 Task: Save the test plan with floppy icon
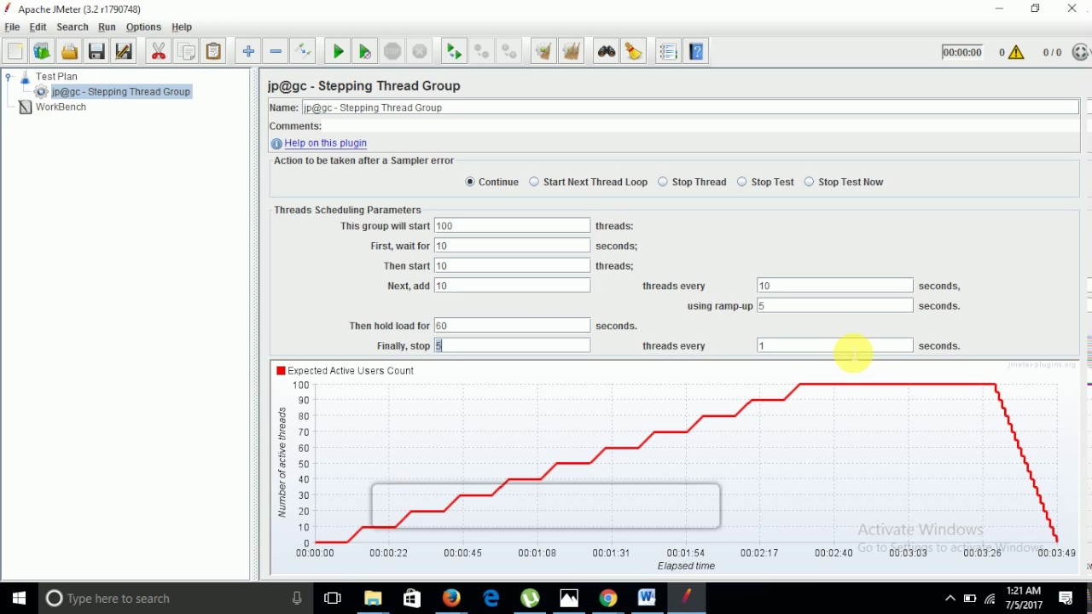click(x=96, y=52)
